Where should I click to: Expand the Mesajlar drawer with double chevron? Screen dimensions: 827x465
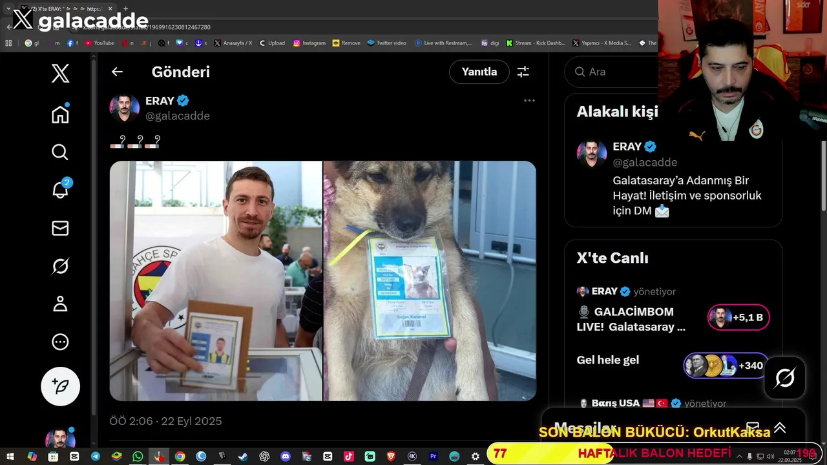(780, 428)
